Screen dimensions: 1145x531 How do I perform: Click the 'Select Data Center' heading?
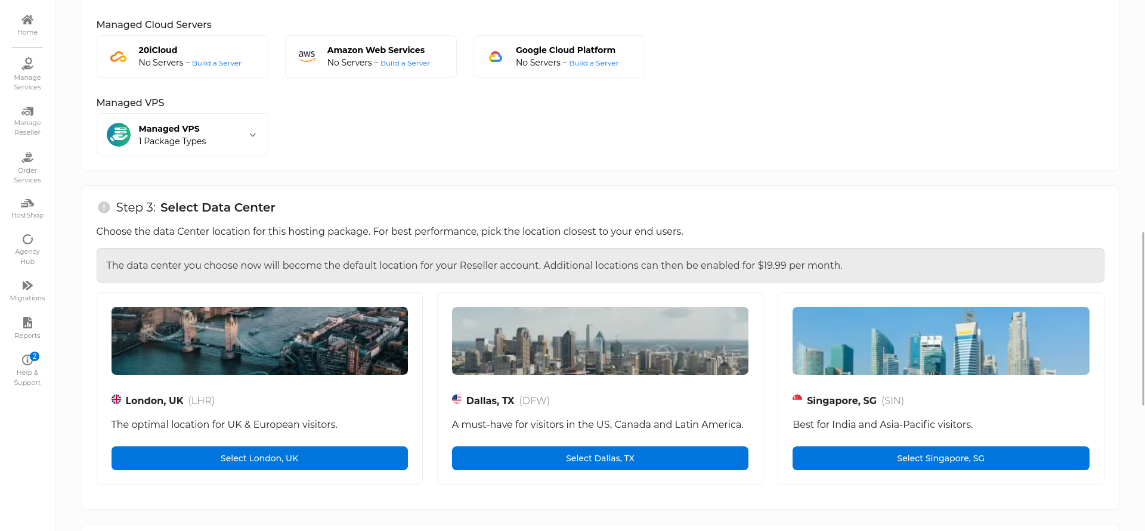pos(218,207)
